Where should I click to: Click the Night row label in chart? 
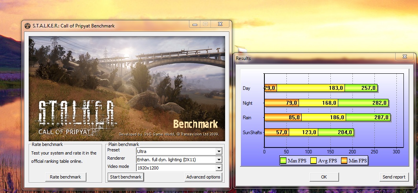(247, 103)
